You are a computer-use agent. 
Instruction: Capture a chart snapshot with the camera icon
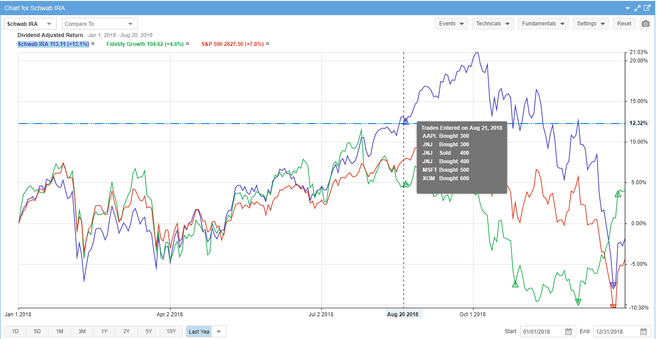[645, 23]
